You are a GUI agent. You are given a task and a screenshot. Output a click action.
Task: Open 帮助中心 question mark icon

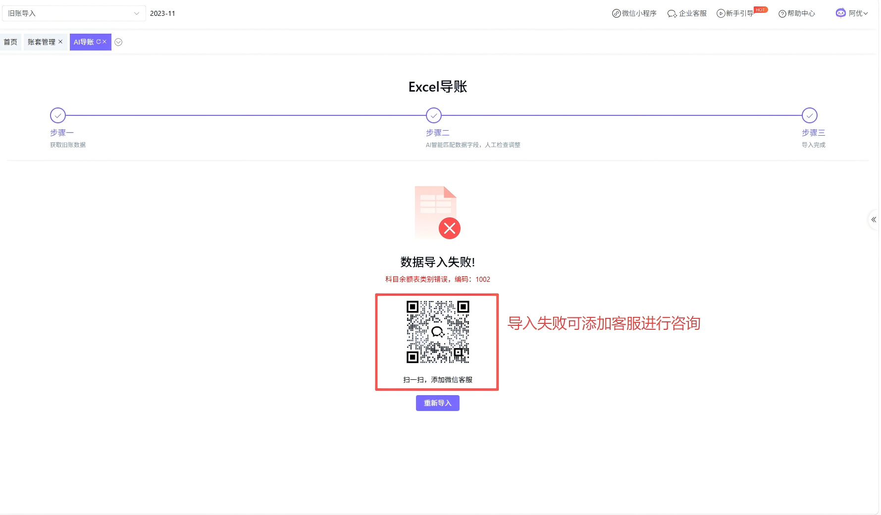tap(782, 13)
